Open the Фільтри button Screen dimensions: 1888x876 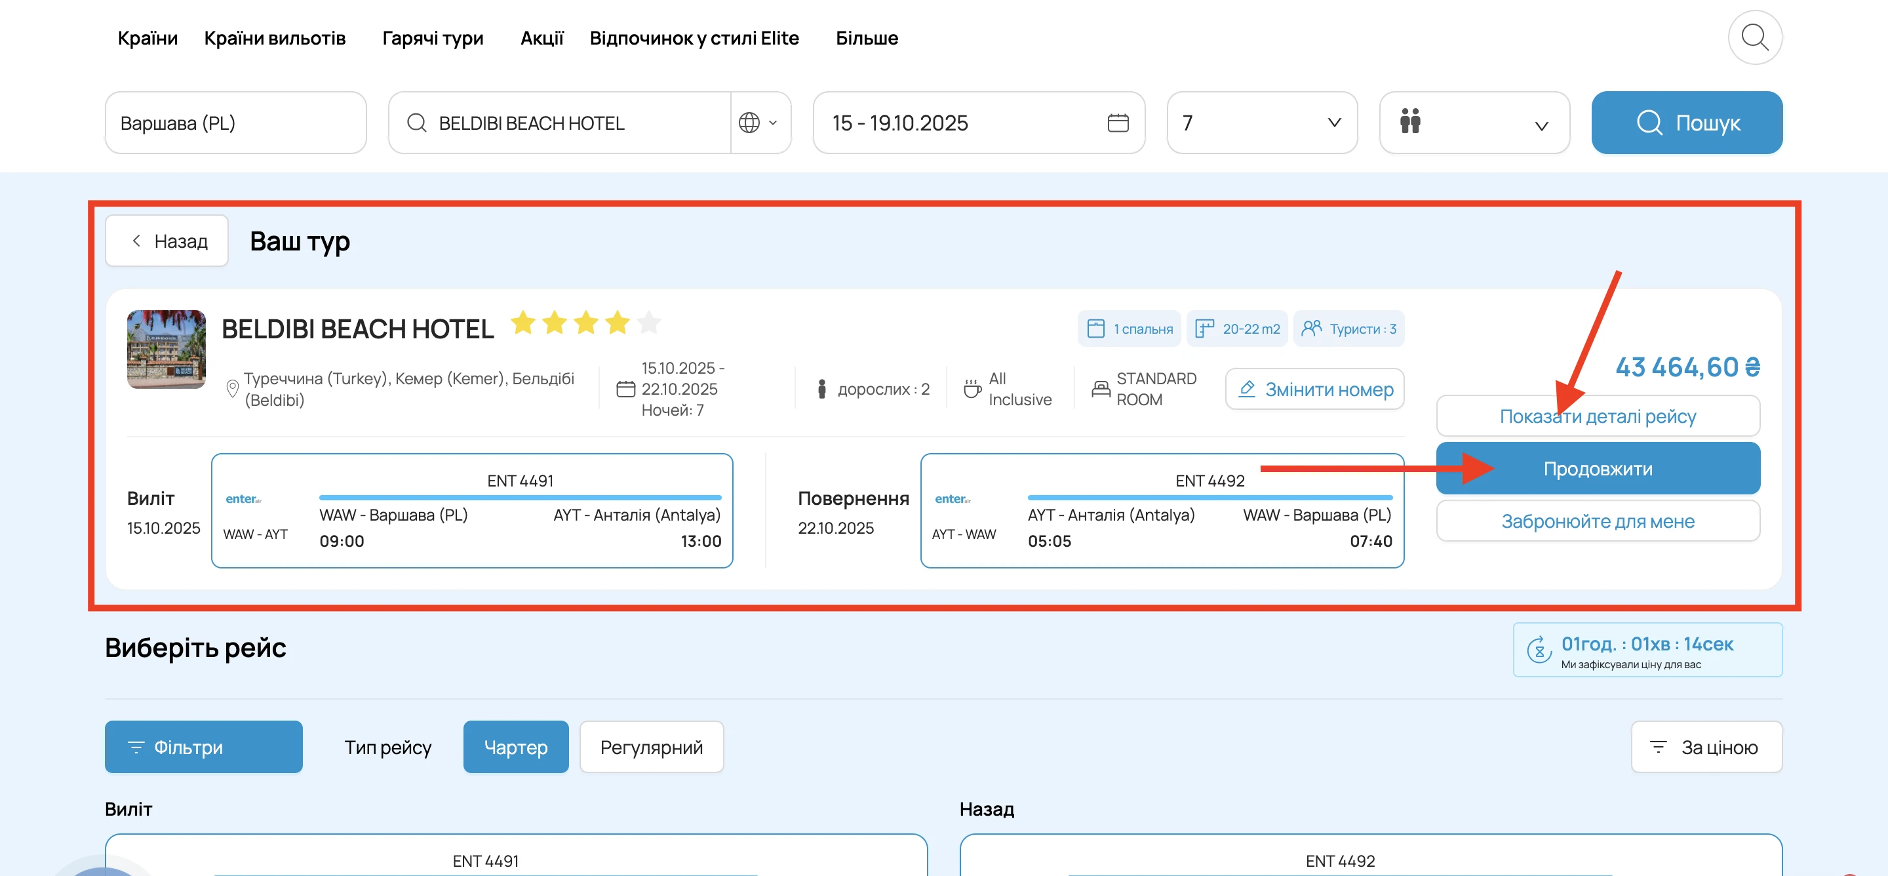click(x=204, y=747)
